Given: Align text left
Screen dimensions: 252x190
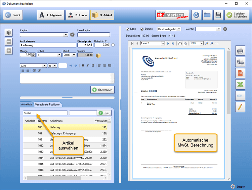Looking at the screenshot, I should pyautogui.click(x=100, y=65).
